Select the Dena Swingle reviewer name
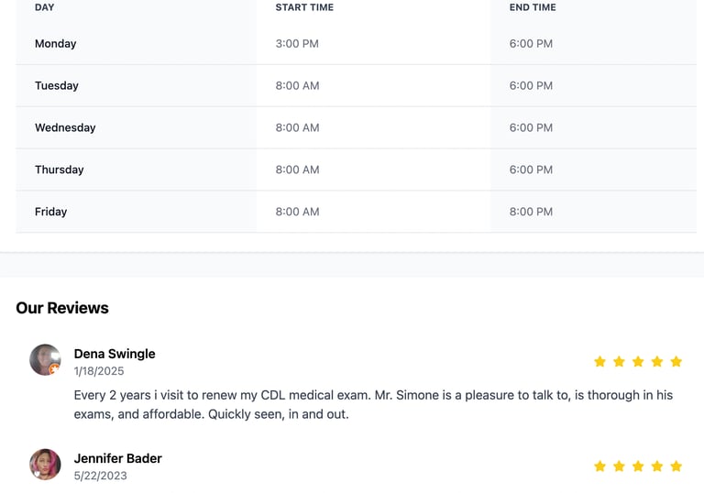This screenshot has width=704, height=493. (x=115, y=354)
